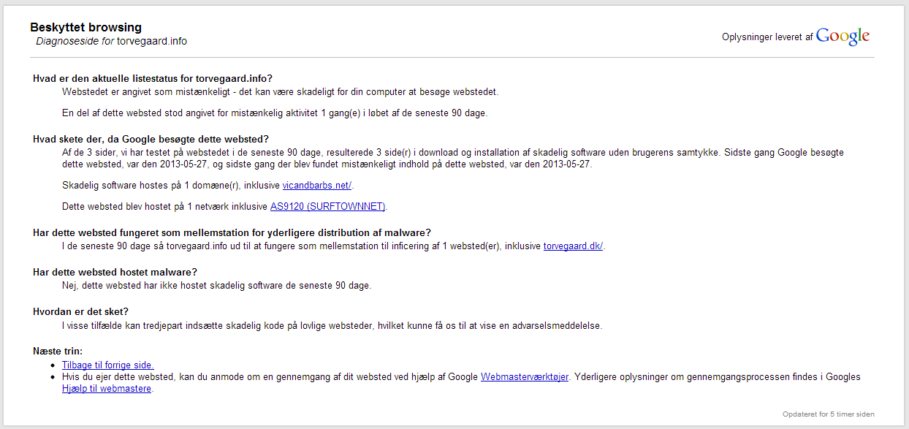The image size is (909, 429).
Task: Open Hjælp til webmastere link
Action: [107, 389]
